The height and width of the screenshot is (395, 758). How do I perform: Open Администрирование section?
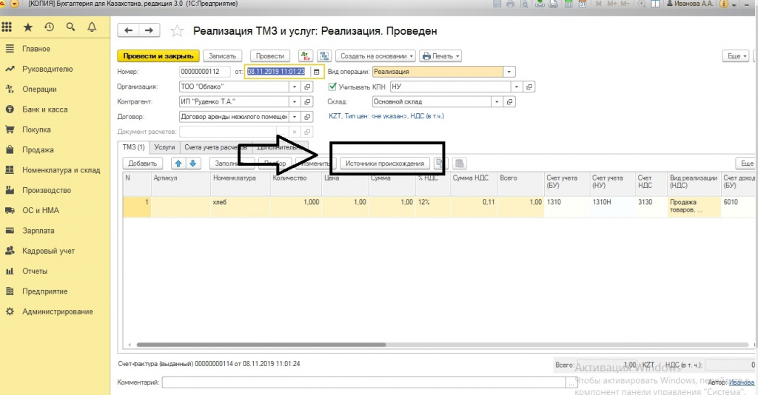click(58, 312)
